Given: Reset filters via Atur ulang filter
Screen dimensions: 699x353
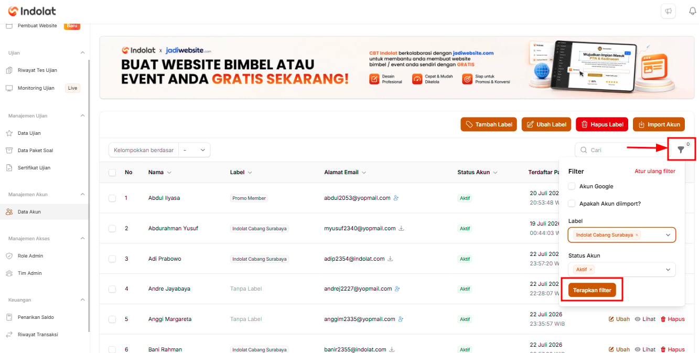Looking at the screenshot, I should click(x=655, y=171).
